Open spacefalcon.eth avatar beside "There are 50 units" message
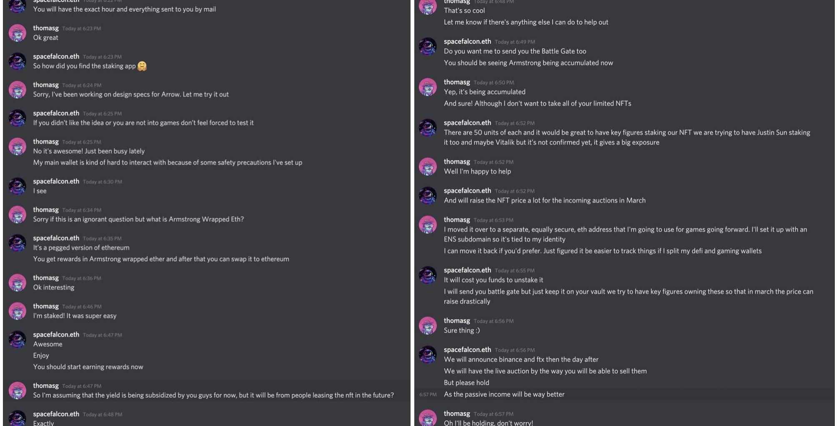Image resolution: width=839 pixels, height=426 pixels. pyautogui.click(x=428, y=127)
